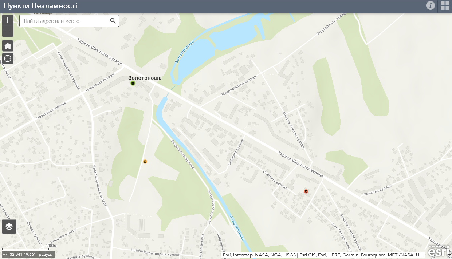Zoom out with the minus button
The image size is (452, 259).
pyautogui.click(x=8, y=31)
